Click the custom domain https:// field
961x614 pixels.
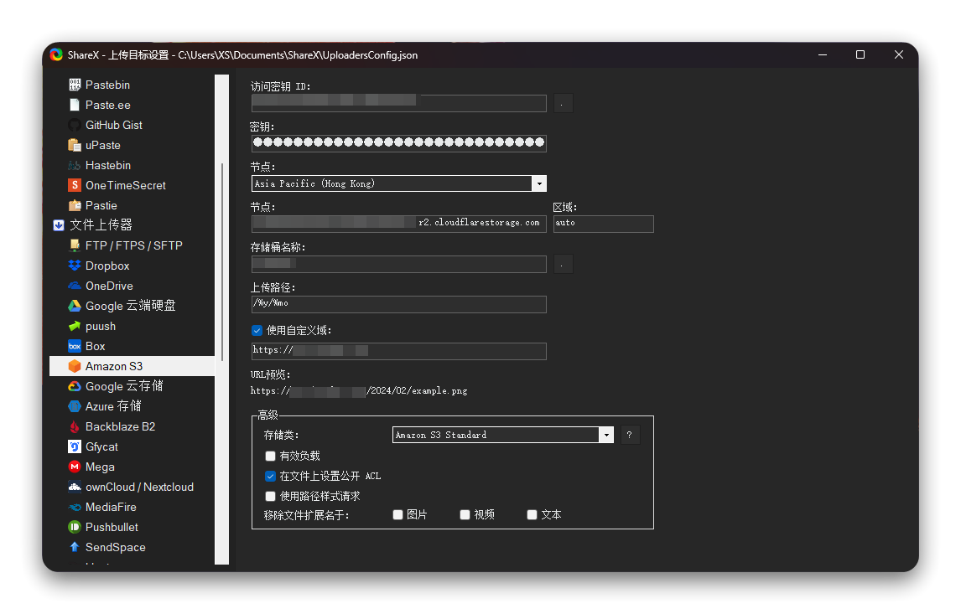399,351
